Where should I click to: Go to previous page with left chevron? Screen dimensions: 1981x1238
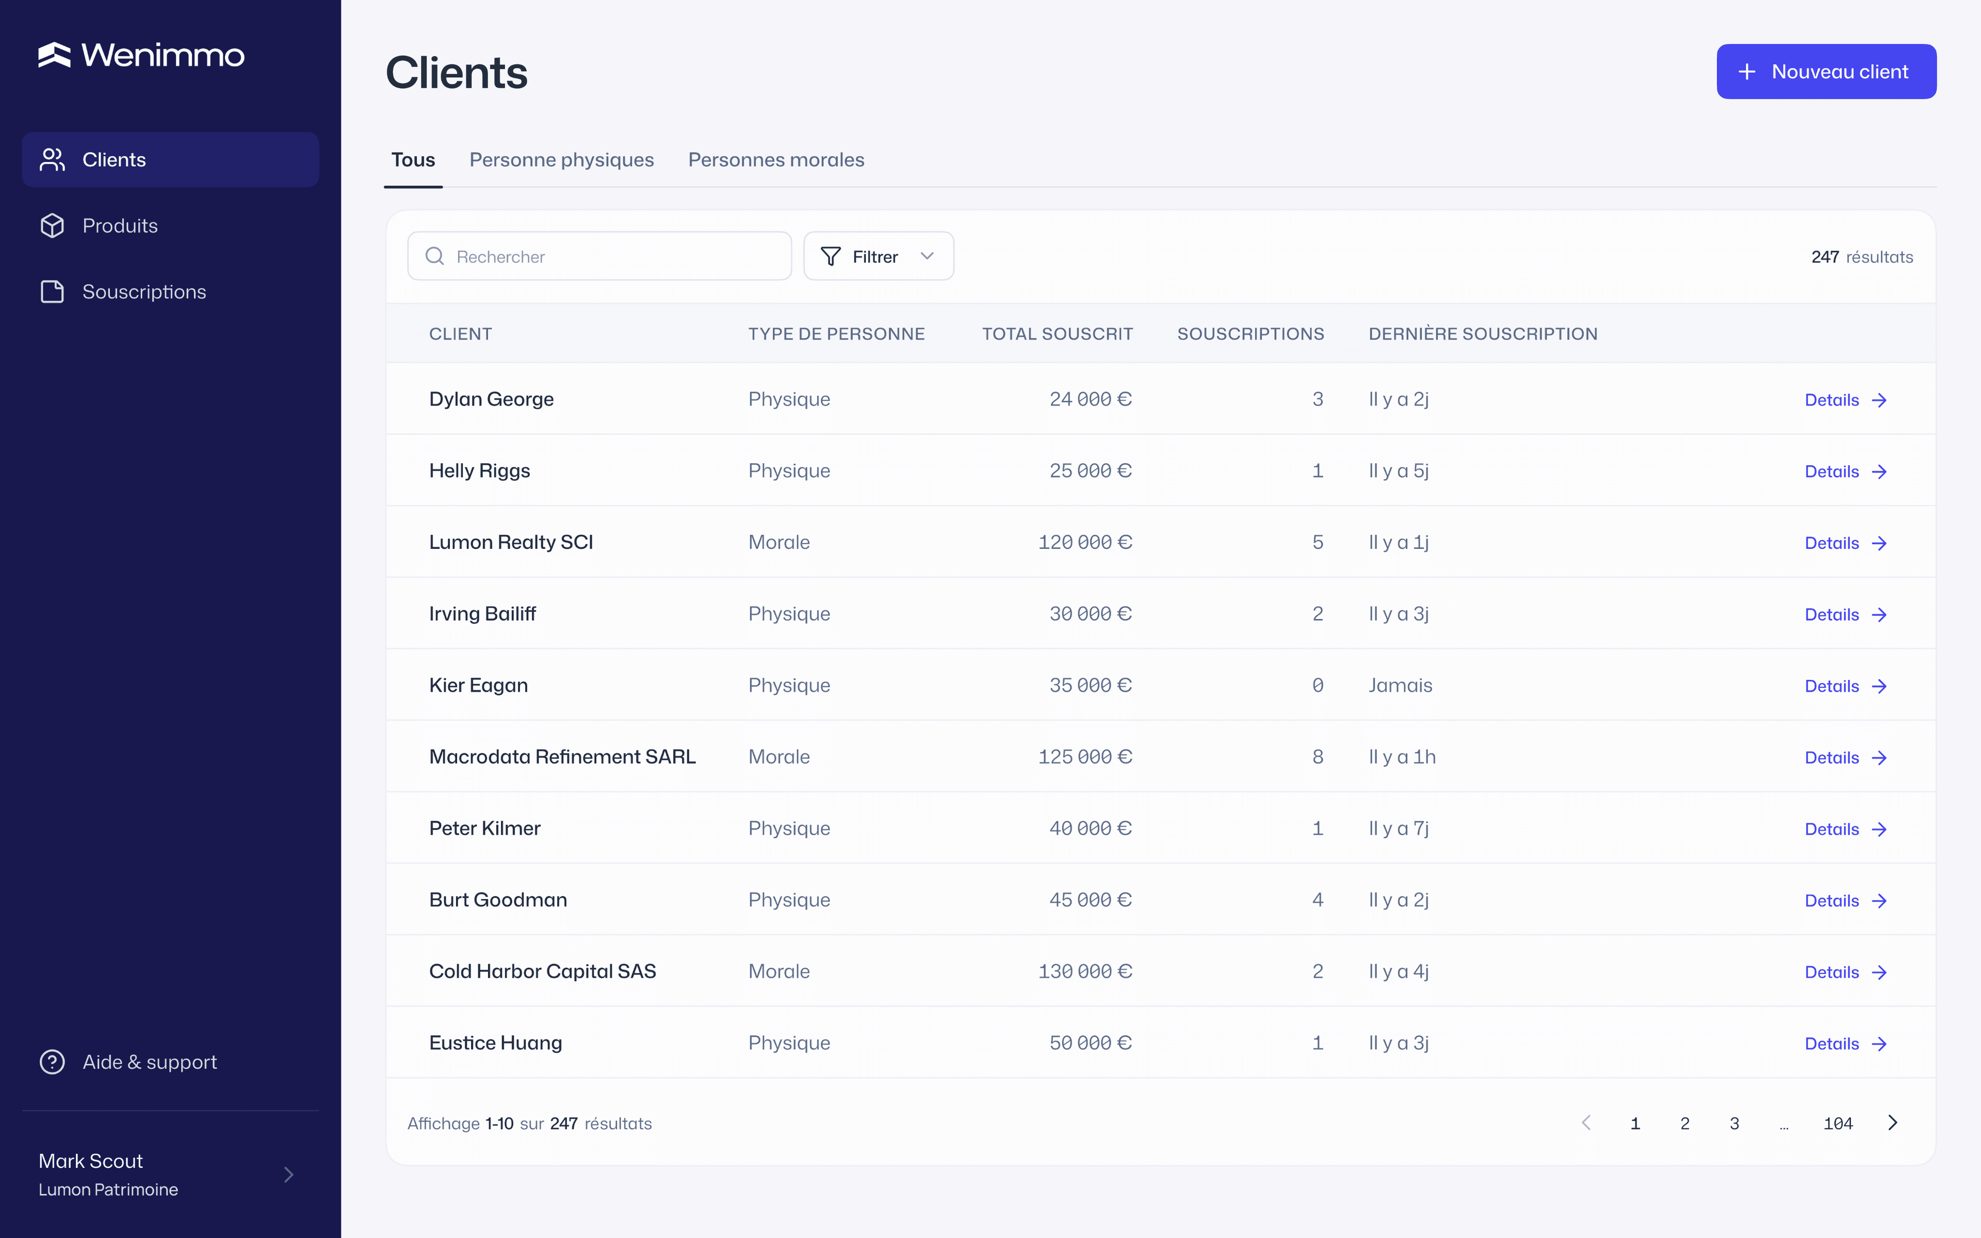[x=1586, y=1122]
